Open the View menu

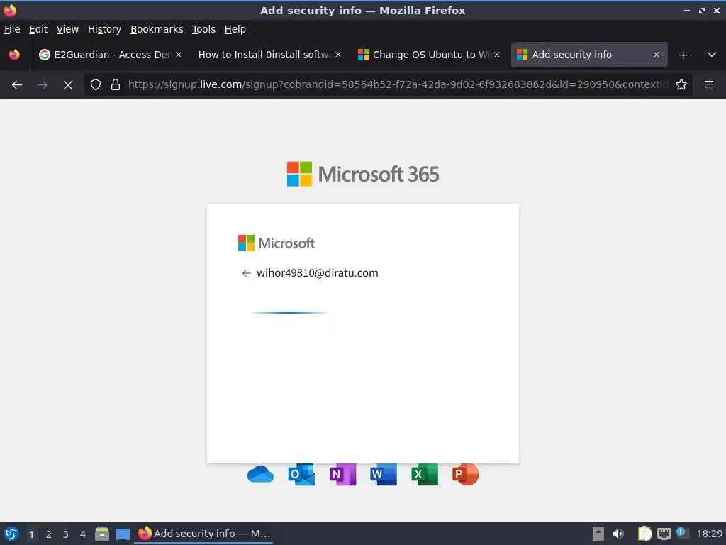pyautogui.click(x=67, y=29)
